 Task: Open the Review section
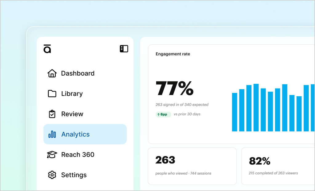(x=85, y=114)
